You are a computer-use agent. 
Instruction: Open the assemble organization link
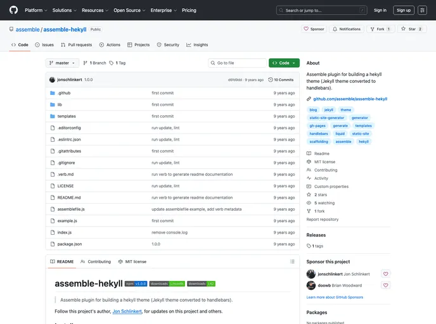[x=27, y=30]
